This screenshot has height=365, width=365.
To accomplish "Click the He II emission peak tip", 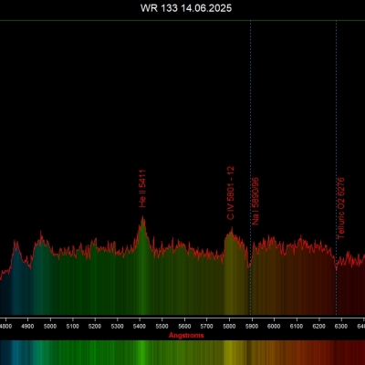I will click(x=142, y=216).
